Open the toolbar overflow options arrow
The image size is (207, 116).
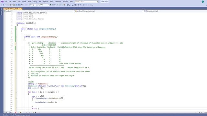[x=93, y=5]
